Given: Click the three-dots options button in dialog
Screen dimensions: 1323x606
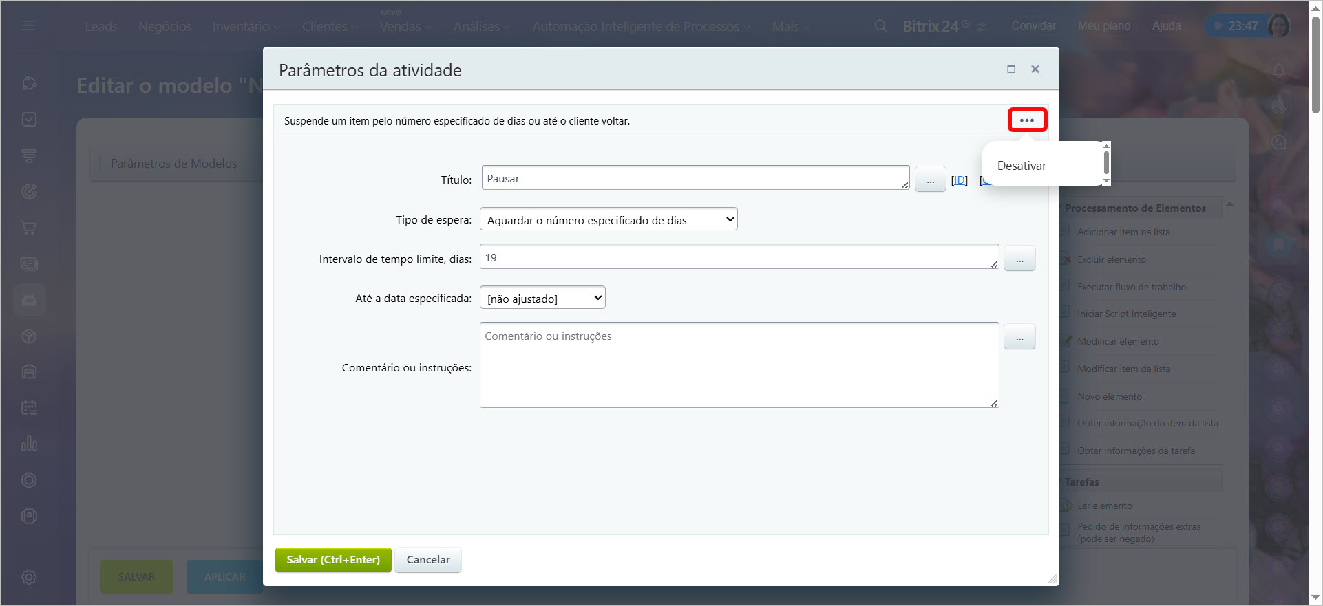Looking at the screenshot, I should point(1026,120).
